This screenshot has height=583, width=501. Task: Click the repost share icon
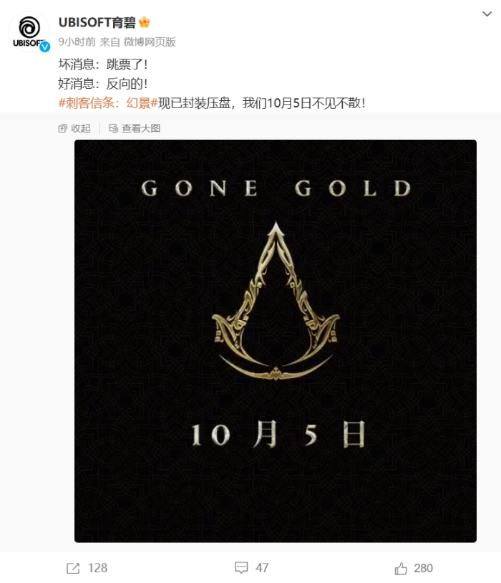pyautogui.click(x=73, y=568)
